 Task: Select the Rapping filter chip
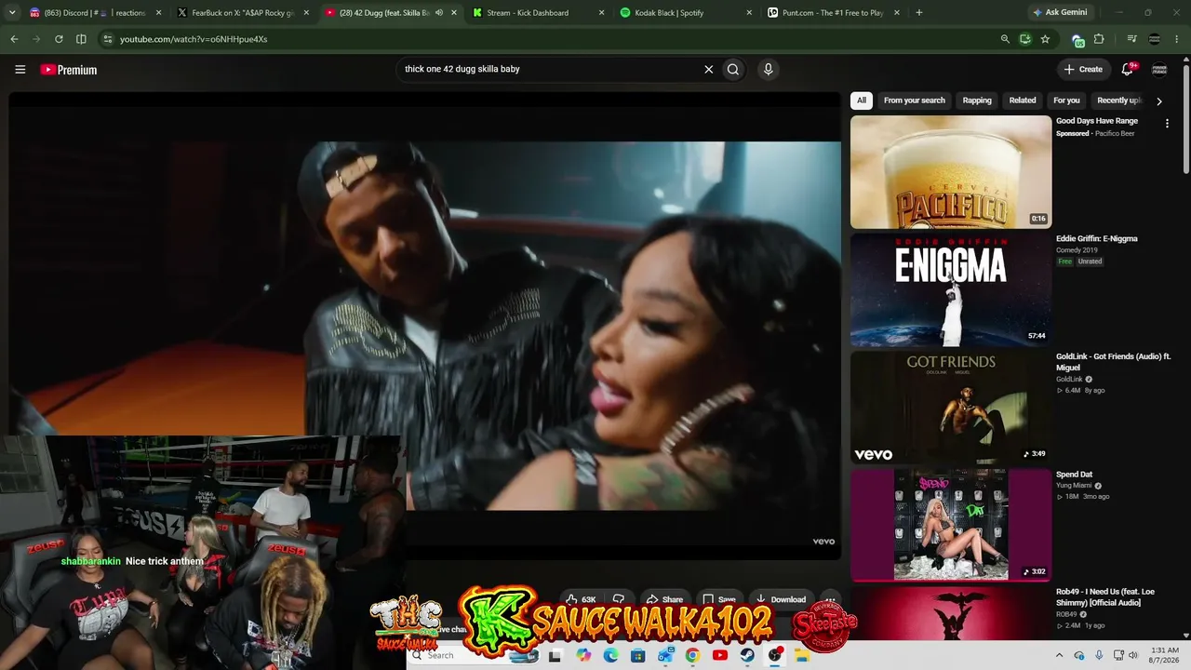(x=977, y=100)
